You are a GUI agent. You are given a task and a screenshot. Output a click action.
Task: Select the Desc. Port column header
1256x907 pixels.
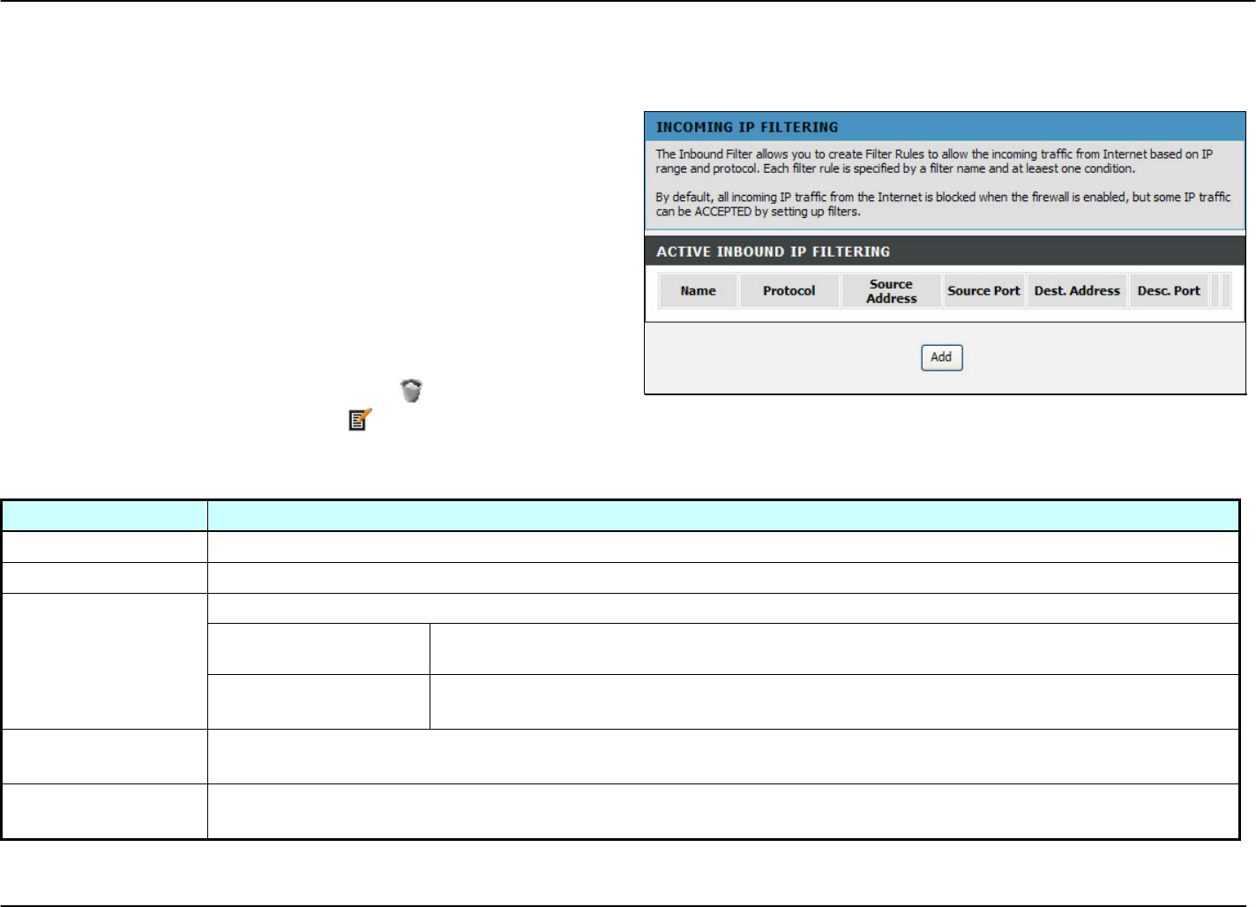point(1169,291)
